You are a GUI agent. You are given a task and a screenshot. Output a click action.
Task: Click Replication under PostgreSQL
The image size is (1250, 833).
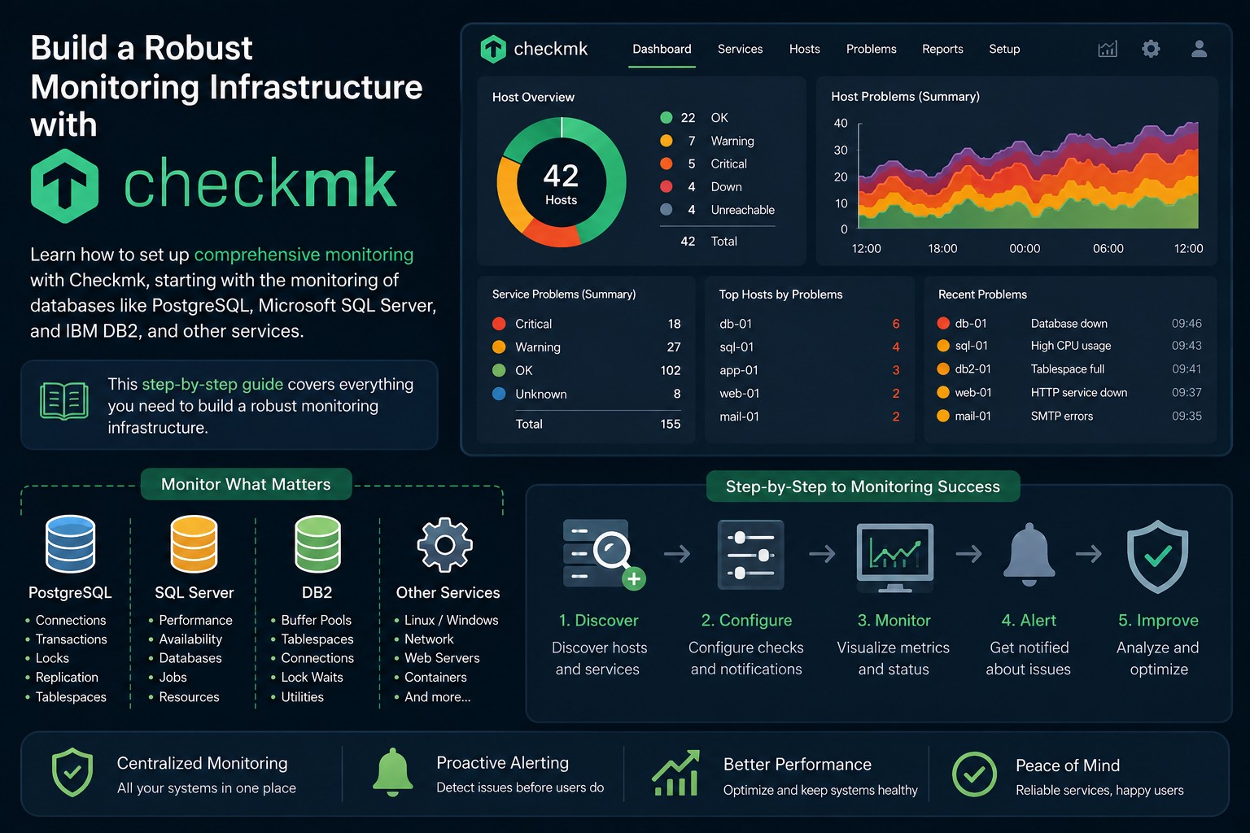click(x=67, y=678)
